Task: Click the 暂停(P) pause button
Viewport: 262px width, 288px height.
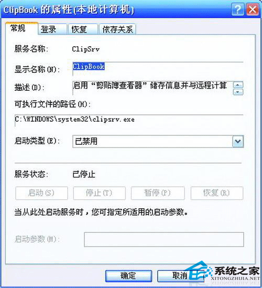Action: (158, 193)
